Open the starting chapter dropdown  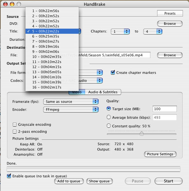120,32
